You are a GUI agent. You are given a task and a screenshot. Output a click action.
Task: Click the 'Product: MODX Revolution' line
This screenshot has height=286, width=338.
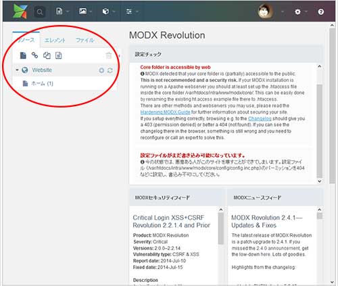[161, 235]
